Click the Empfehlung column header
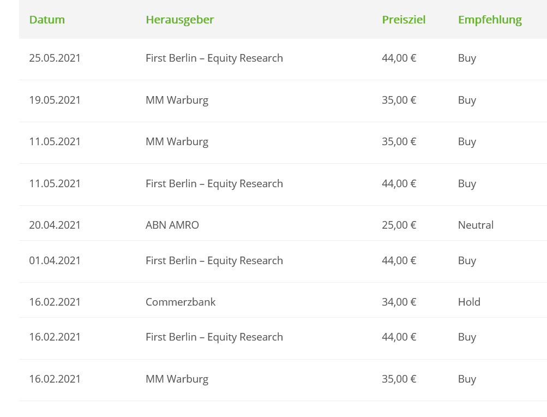Viewport: 547px width, 417px height. click(490, 19)
